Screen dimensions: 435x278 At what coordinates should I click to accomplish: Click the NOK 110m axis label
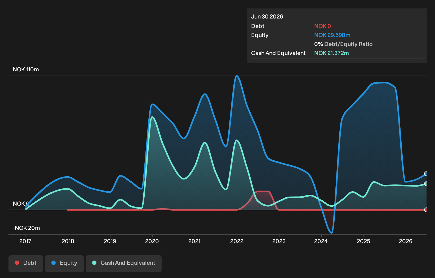[x=26, y=69]
